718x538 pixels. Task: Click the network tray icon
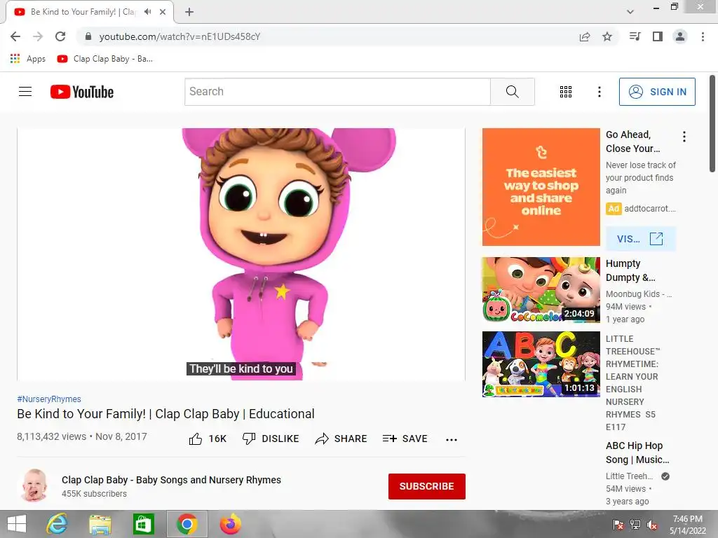pyautogui.click(x=635, y=525)
